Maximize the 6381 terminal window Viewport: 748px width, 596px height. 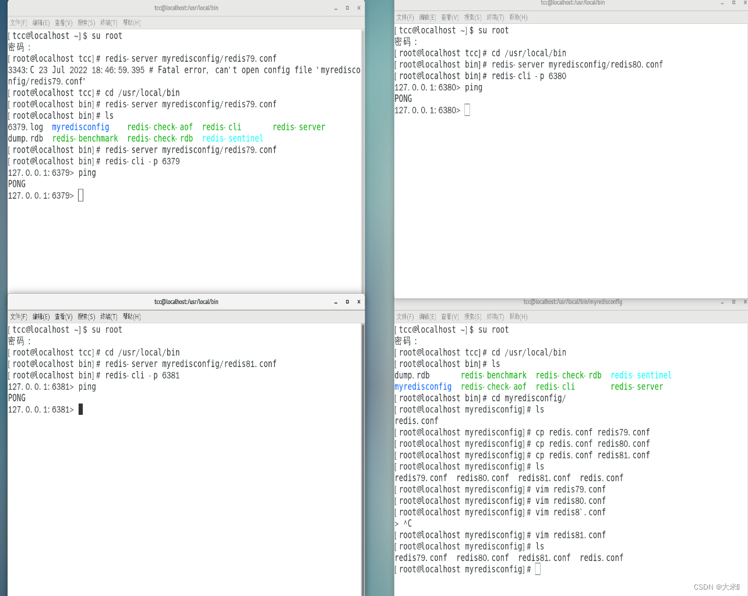tap(347, 302)
